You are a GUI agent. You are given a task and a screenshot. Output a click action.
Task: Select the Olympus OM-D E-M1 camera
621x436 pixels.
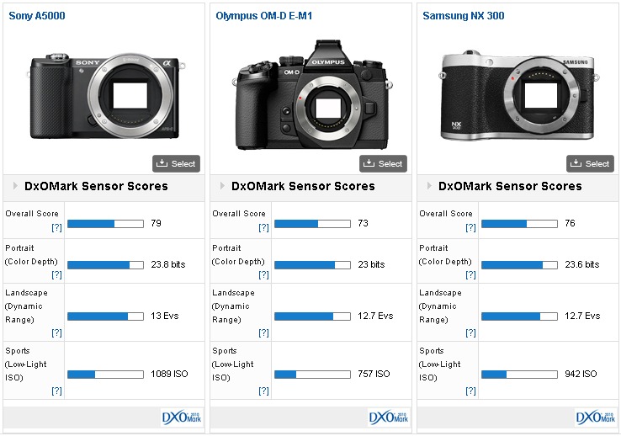click(384, 163)
